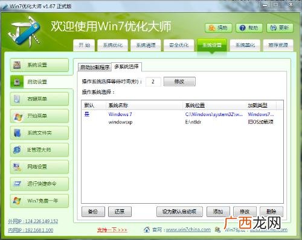
Task: Open the 右键菜单 sidebar item
Action: [x=39, y=99]
